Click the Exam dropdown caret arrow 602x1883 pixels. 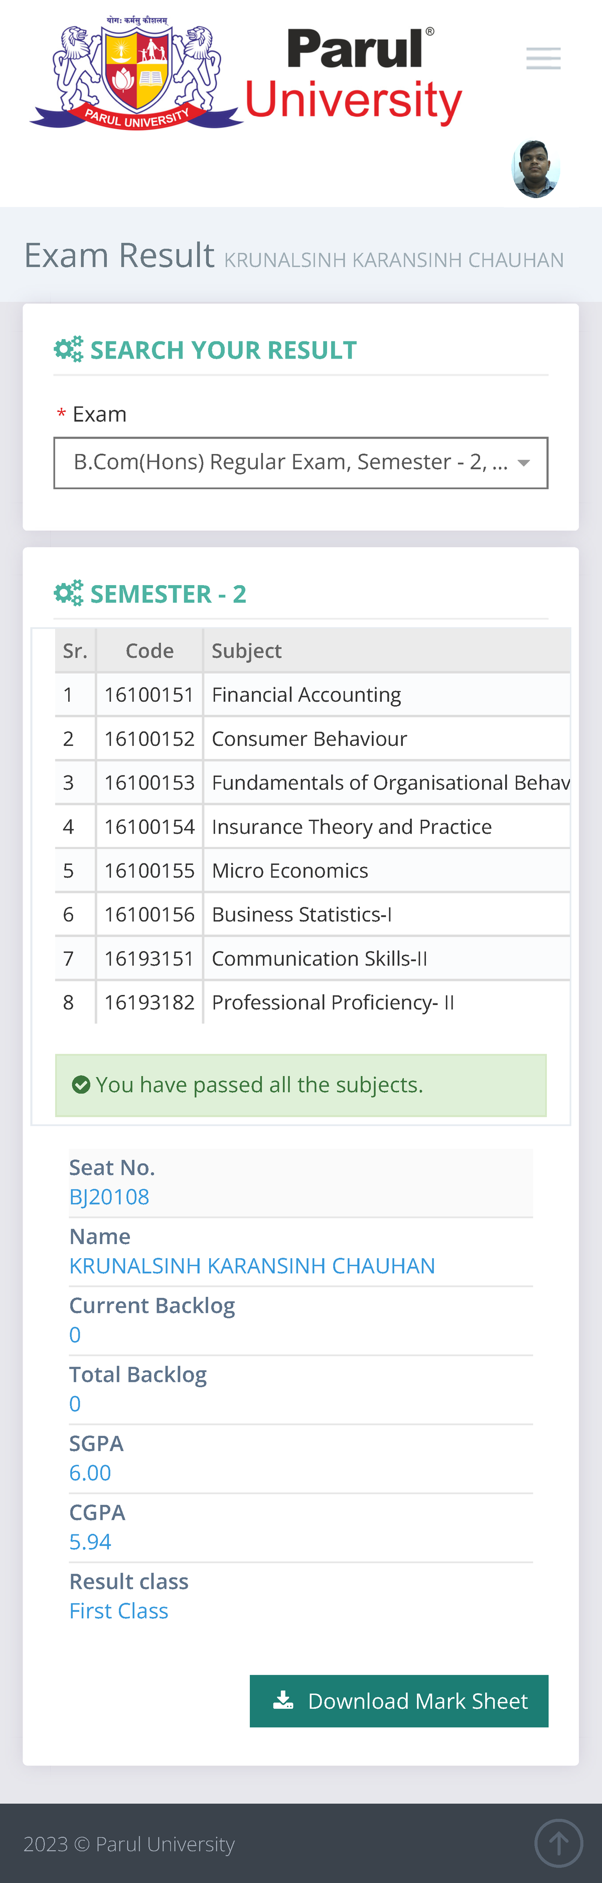tap(523, 463)
